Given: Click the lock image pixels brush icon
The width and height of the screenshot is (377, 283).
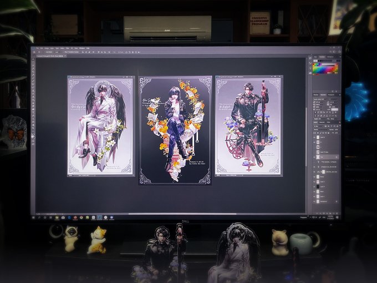Looking at the screenshot, I should click(x=320, y=133).
